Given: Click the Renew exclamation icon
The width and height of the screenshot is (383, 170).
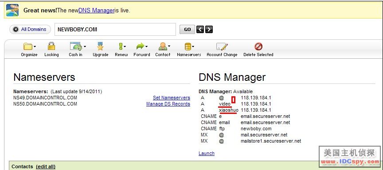Looking at the screenshot, I should 121,46.
